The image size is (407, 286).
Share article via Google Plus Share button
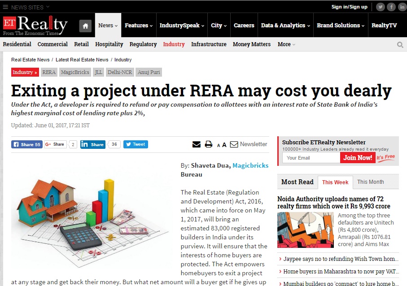point(55,144)
